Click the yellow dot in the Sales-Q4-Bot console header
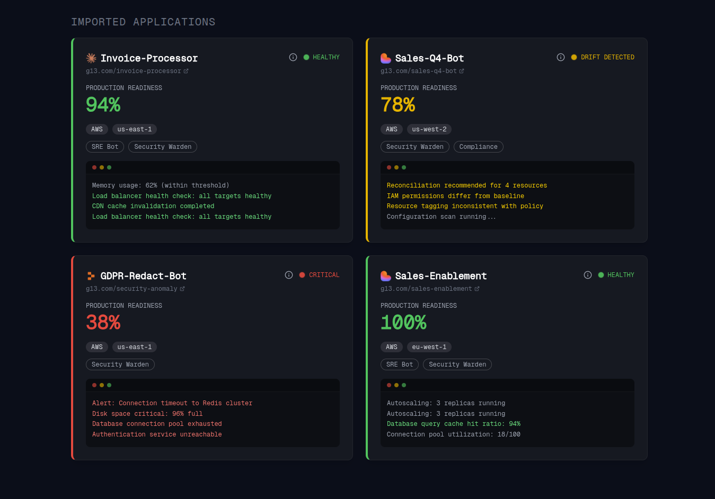Viewport: 715px width, 499px height. pyautogui.click(x=396, y=167)
